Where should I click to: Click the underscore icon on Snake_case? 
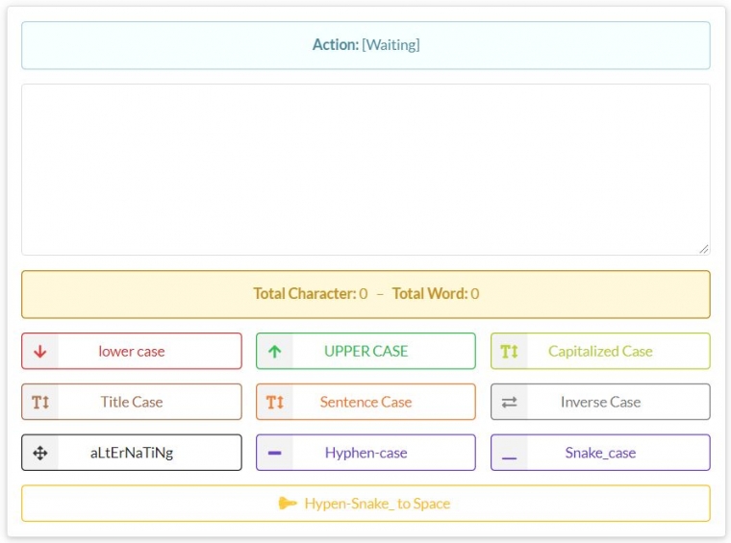tap(509, 458)
